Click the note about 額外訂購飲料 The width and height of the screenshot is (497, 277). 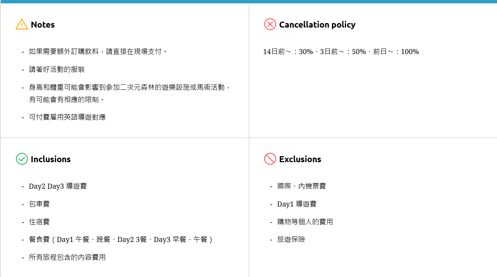pyautogui.click(x=98, y=51)
